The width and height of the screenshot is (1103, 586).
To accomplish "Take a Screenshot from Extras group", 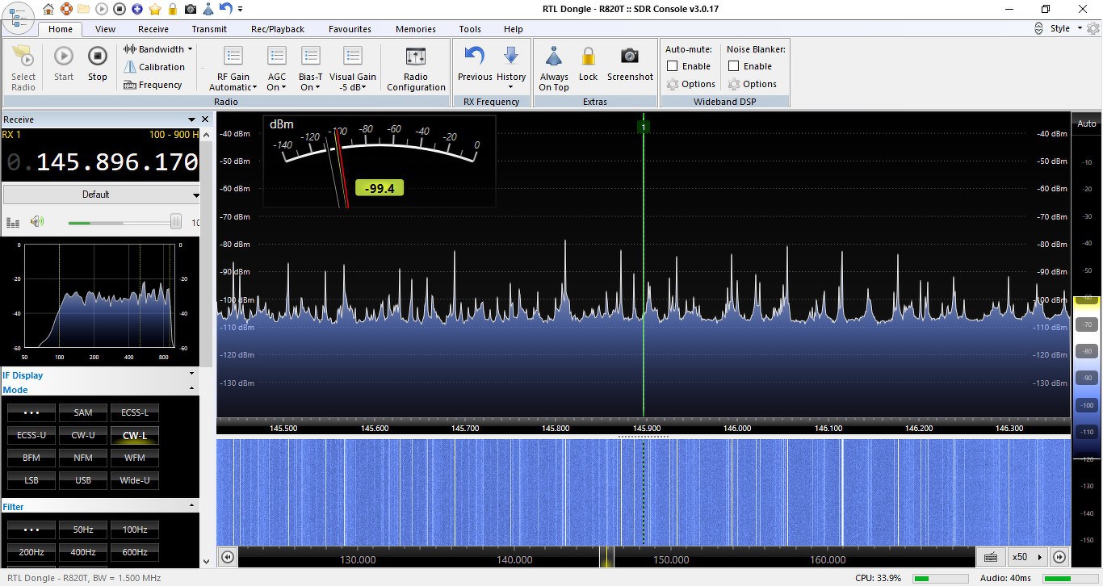I will (630, 64).
